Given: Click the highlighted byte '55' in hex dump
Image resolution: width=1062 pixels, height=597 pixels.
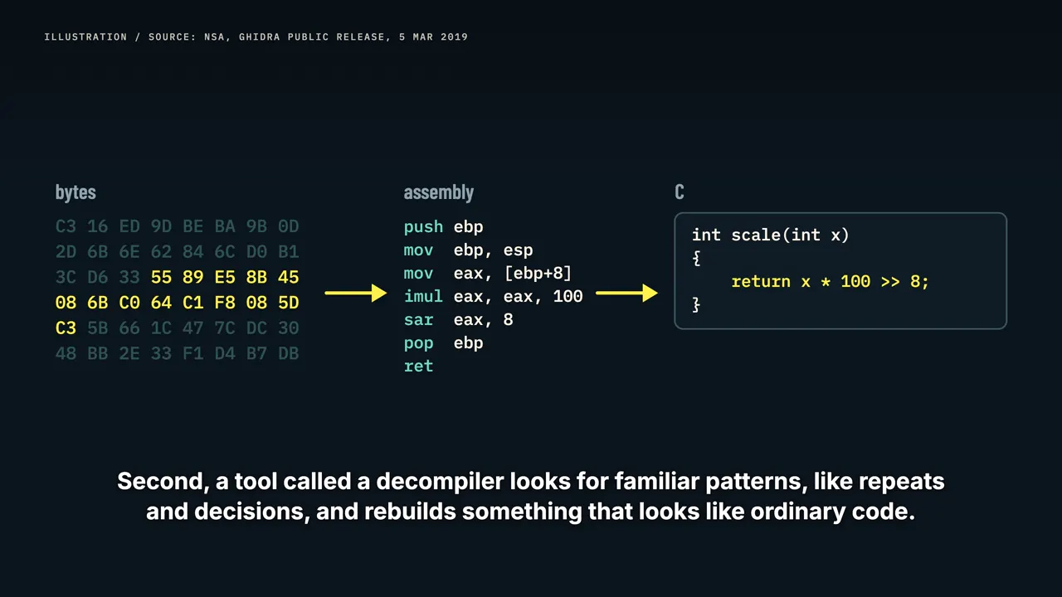Looking at the screenshot, I should point(161,277).
